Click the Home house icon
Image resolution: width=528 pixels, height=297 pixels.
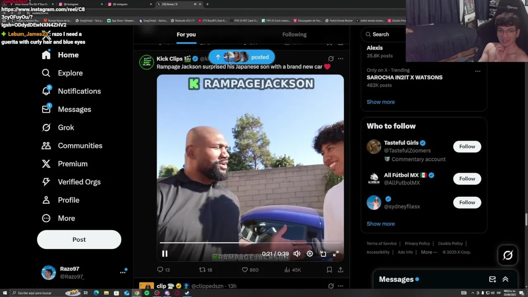pyautogui.click(x=46, y=55)
